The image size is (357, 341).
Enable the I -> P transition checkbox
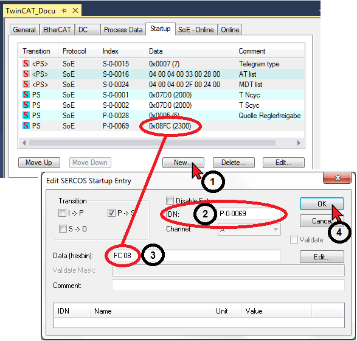click(62, 213)
